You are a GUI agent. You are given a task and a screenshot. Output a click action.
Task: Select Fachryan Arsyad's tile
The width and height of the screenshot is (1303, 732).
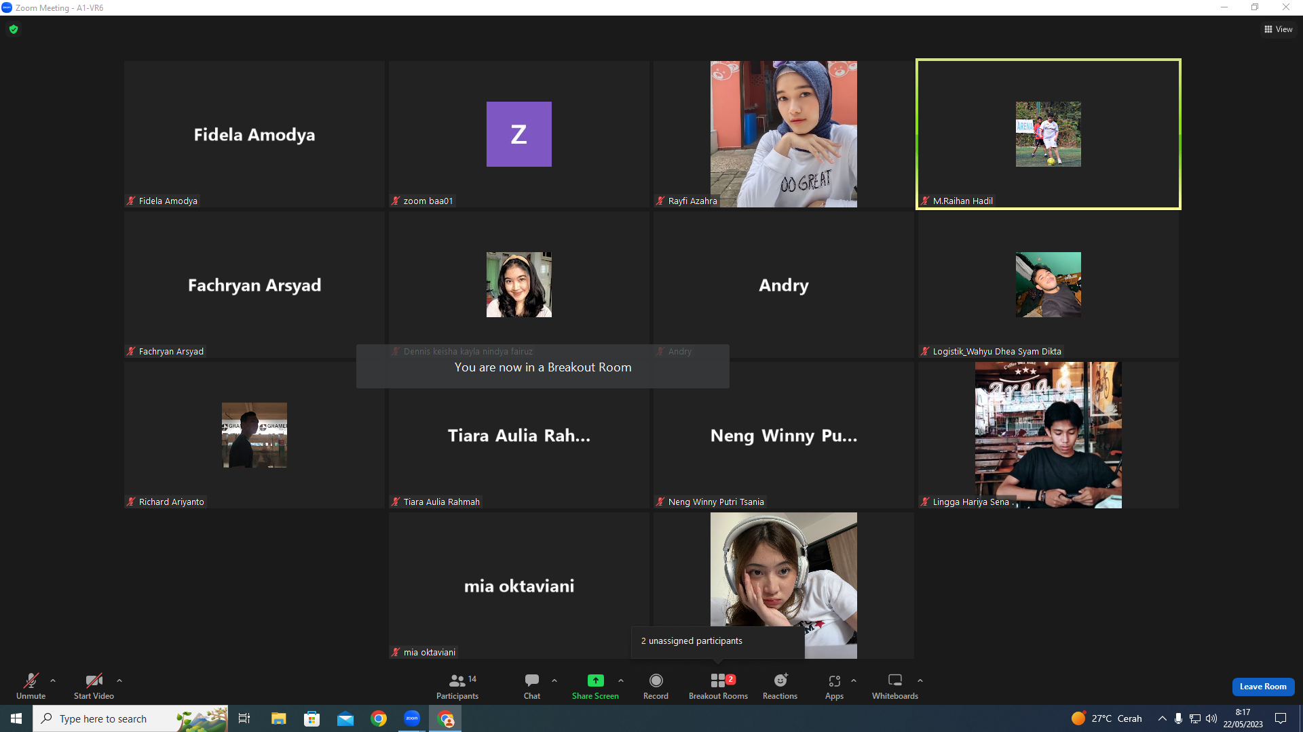[254, 285]
